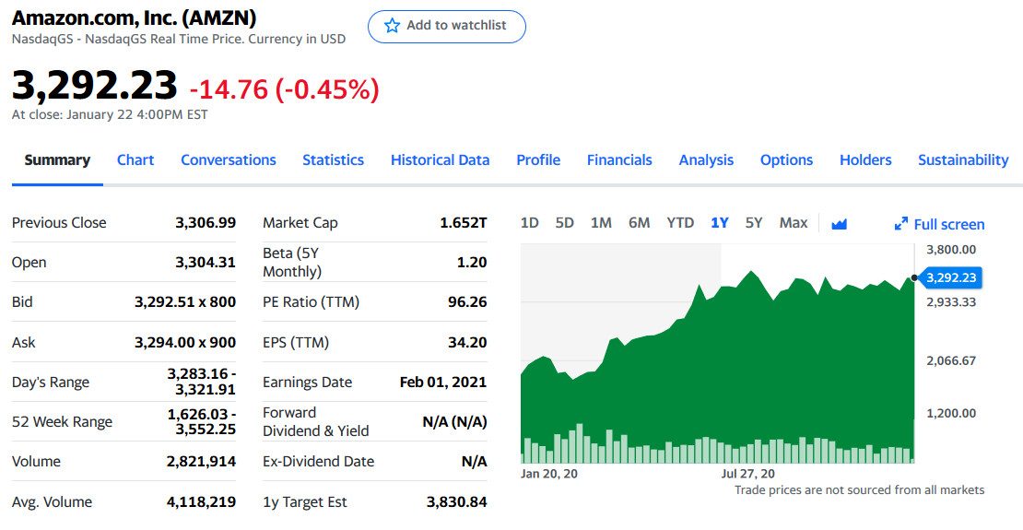Click the Jan 20, 20 chart date label
Viewport: 1023px width, 530px height.
(548, 474)
